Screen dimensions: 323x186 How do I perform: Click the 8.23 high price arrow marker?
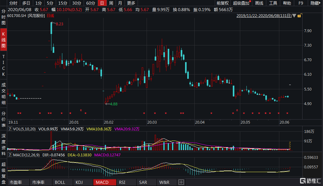54,23
